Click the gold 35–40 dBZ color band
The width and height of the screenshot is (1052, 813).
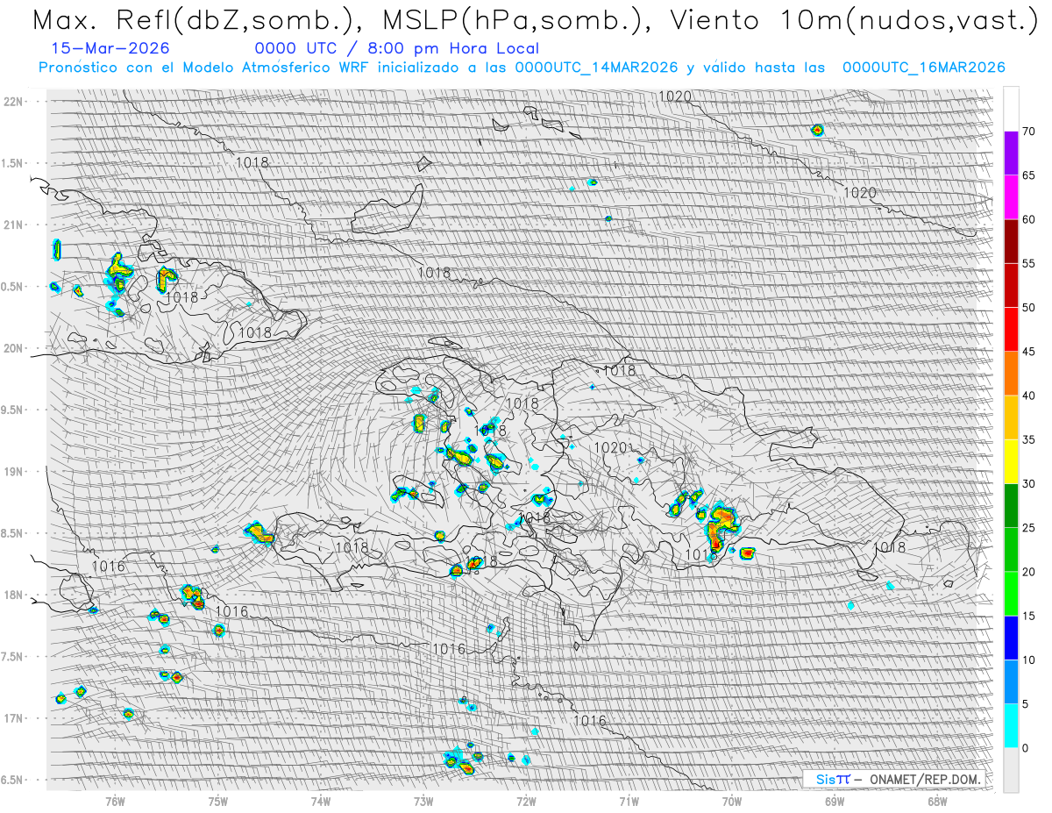pos(1011,417)
